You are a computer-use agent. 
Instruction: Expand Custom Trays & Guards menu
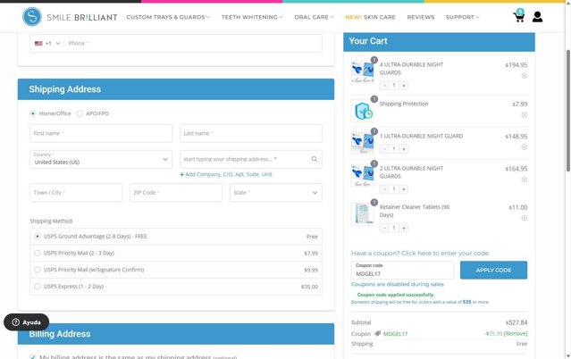point(168,17)
